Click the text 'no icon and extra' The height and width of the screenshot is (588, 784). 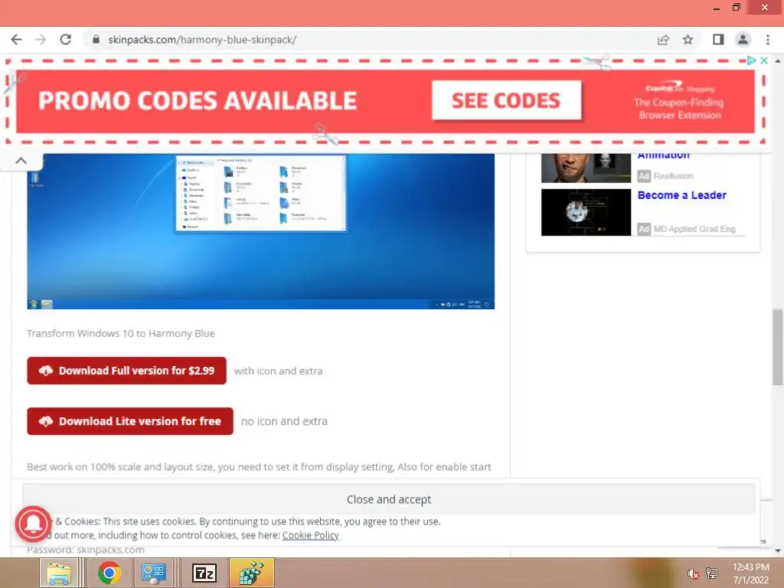point(285,421)
